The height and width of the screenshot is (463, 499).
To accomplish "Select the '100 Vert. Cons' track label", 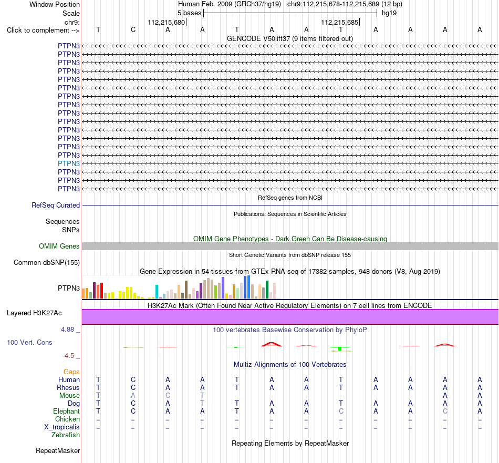I will tap(29, 342).
